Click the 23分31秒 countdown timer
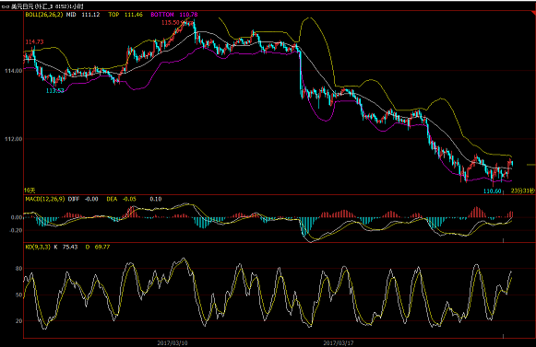 click(522, 191)
